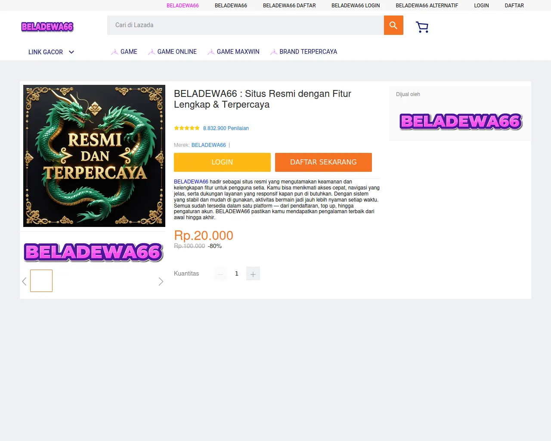Click the DAFTAR SEKARANG button

(323, 162)
